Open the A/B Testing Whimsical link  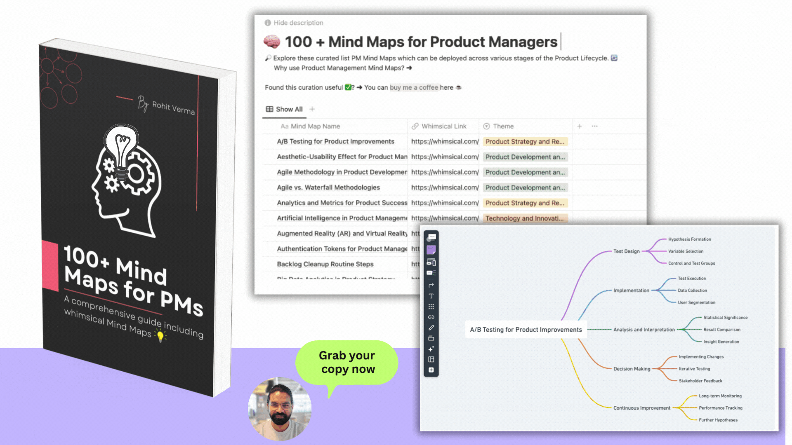tap(445, 141)
